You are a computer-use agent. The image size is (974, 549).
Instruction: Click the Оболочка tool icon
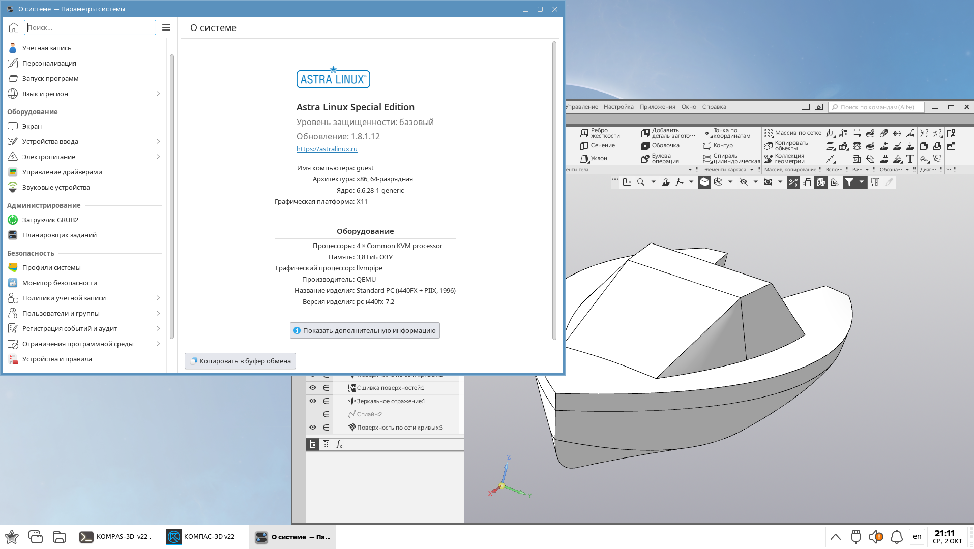(x=645, y=146)
